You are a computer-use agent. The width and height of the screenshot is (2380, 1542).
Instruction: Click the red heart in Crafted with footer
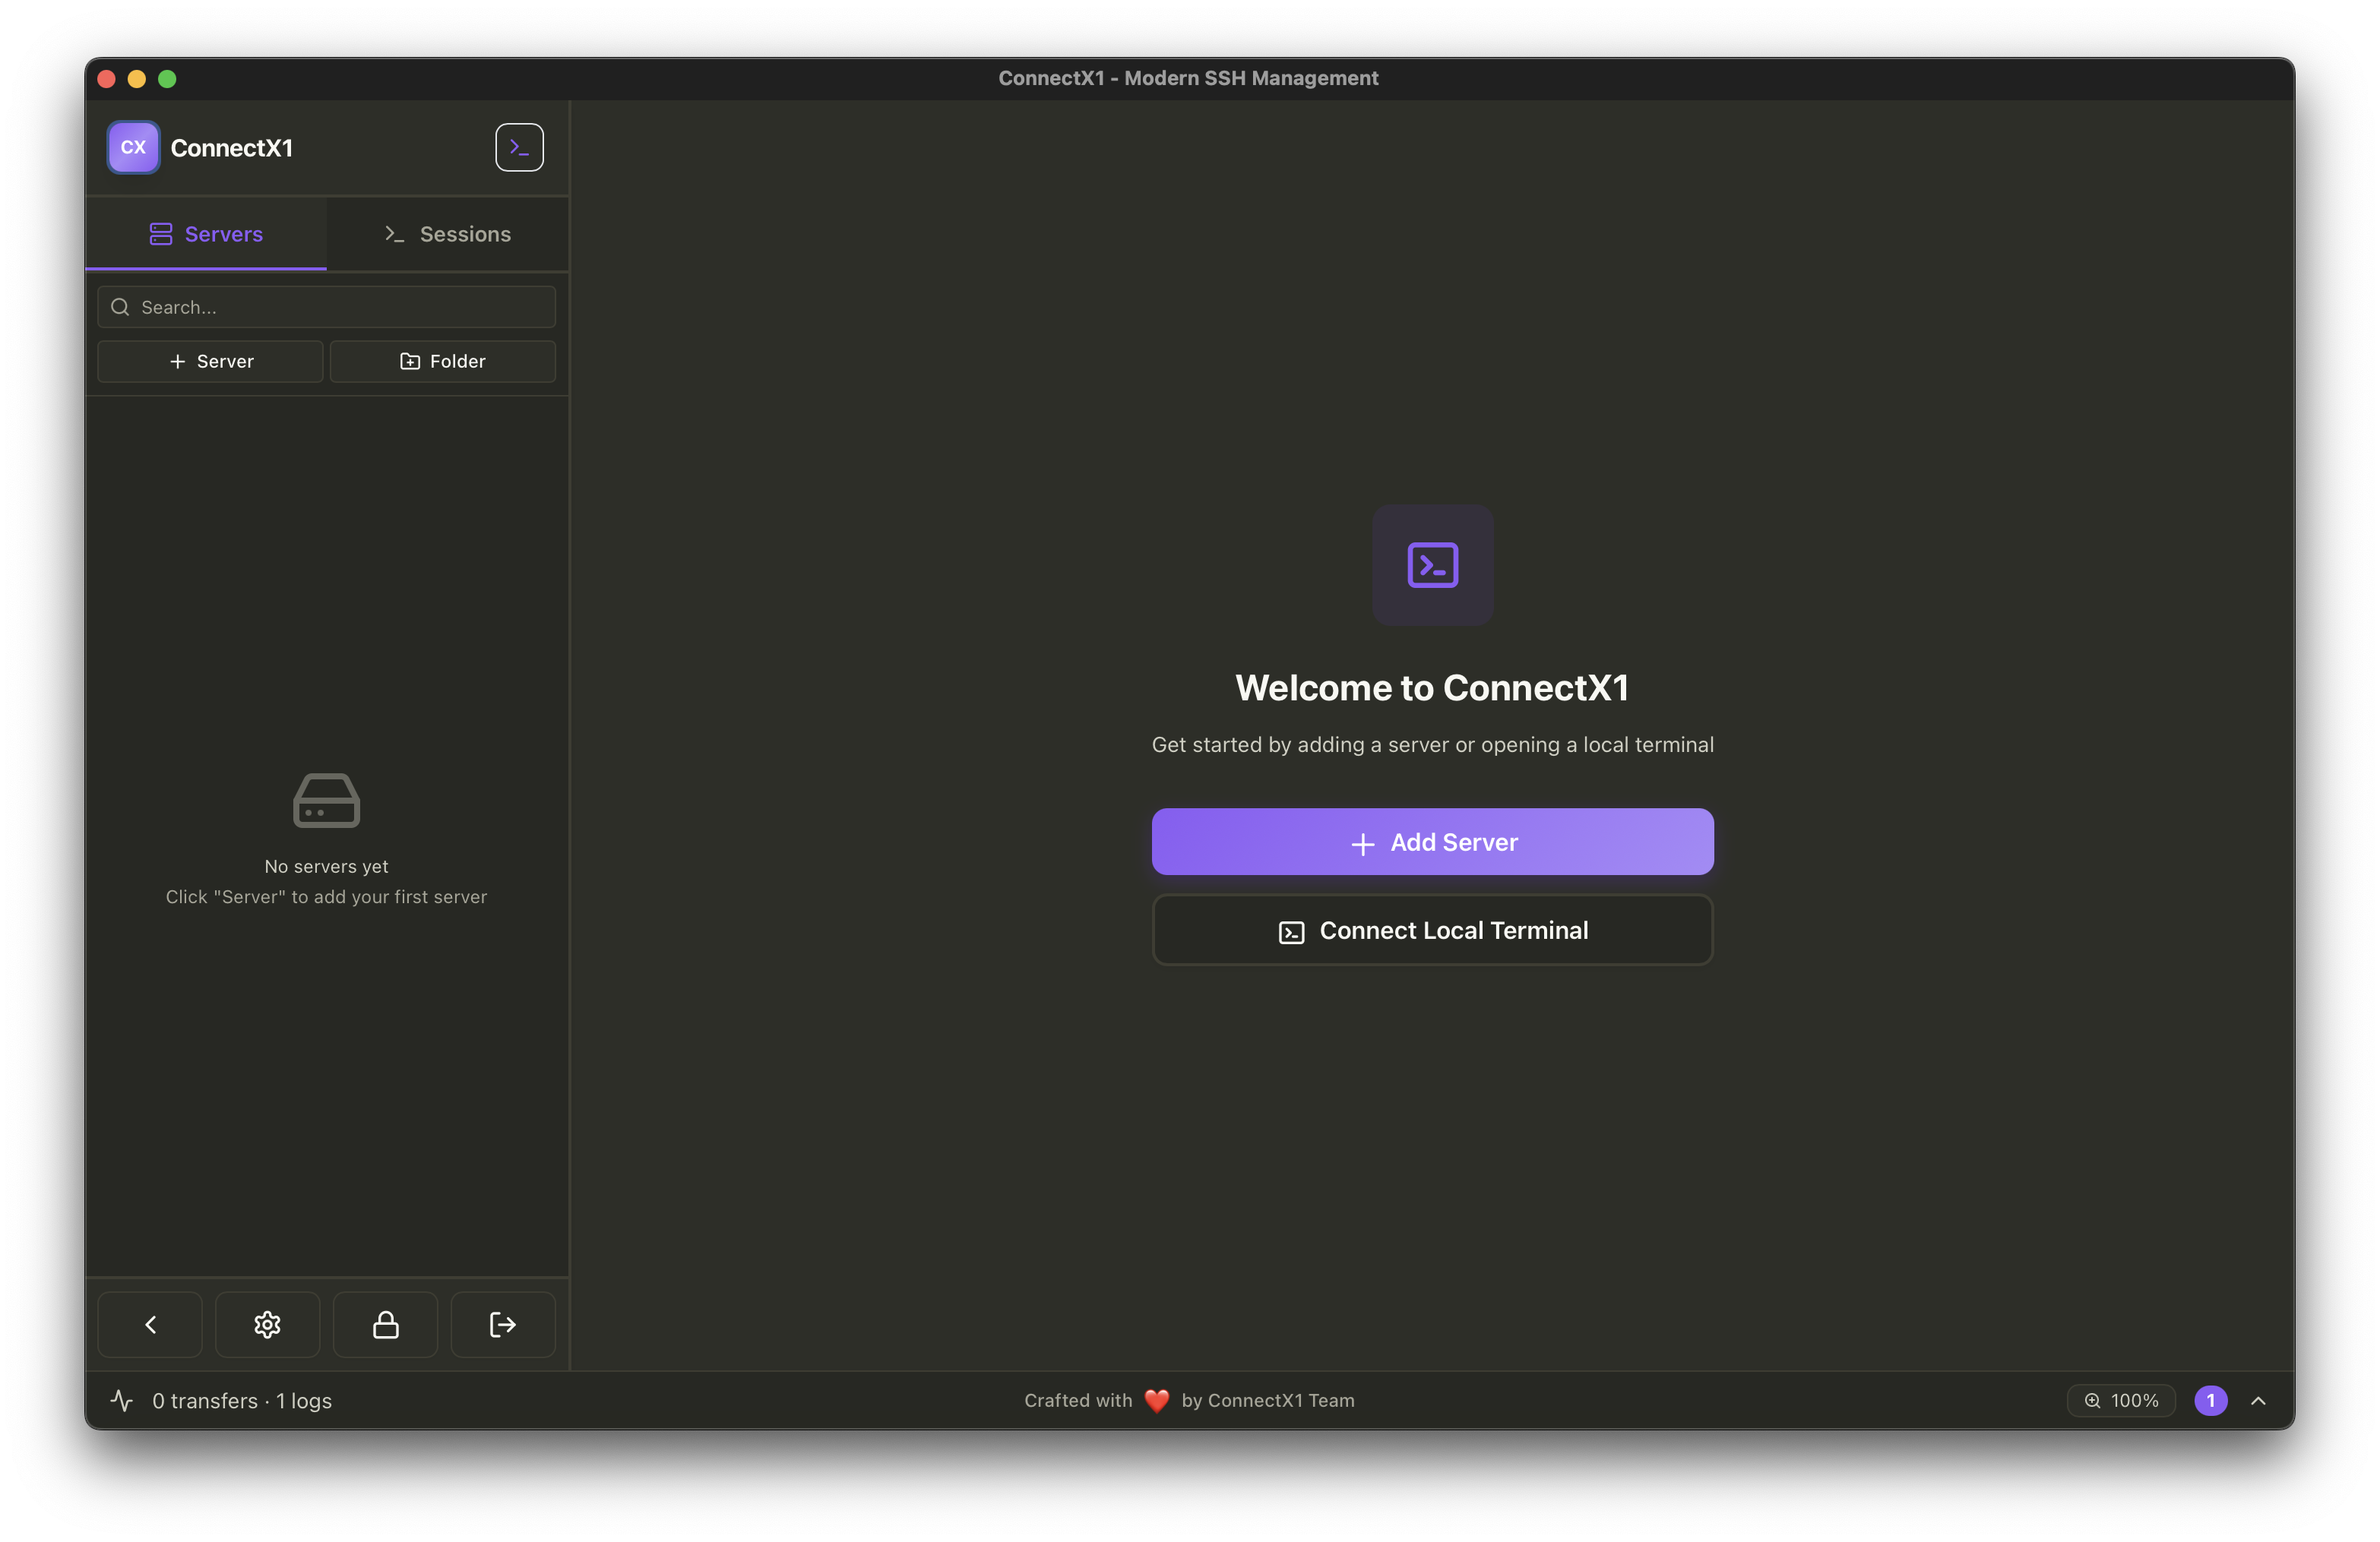click(1156, 1400)
